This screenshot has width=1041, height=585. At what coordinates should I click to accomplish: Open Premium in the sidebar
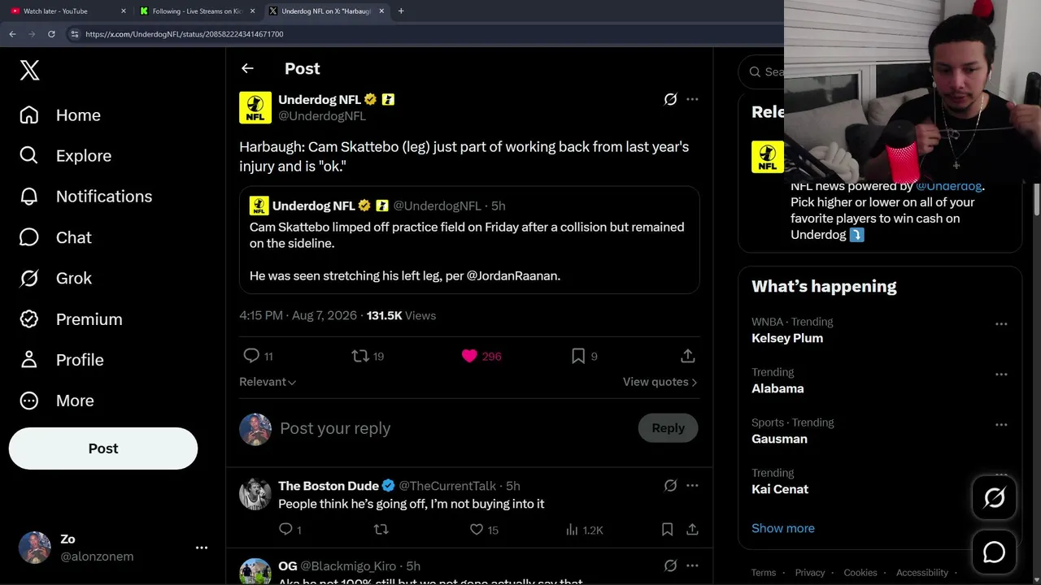(x=71, y=319)
